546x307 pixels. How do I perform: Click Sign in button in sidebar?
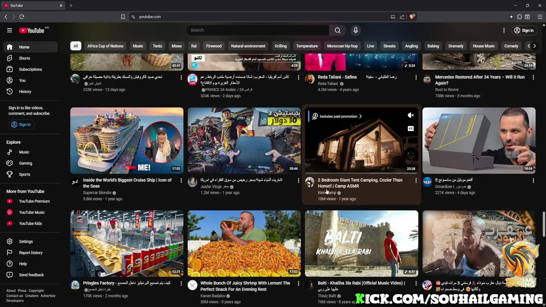point(21,125)
